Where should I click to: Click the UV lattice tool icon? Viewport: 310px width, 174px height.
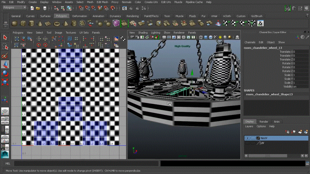17,39
